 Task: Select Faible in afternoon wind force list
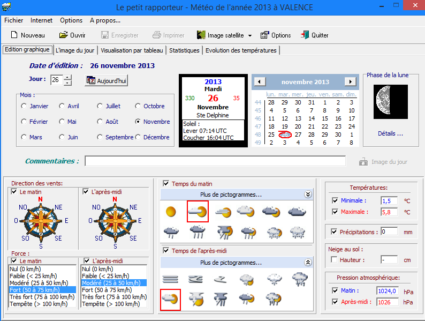click(x=114, y=276)
